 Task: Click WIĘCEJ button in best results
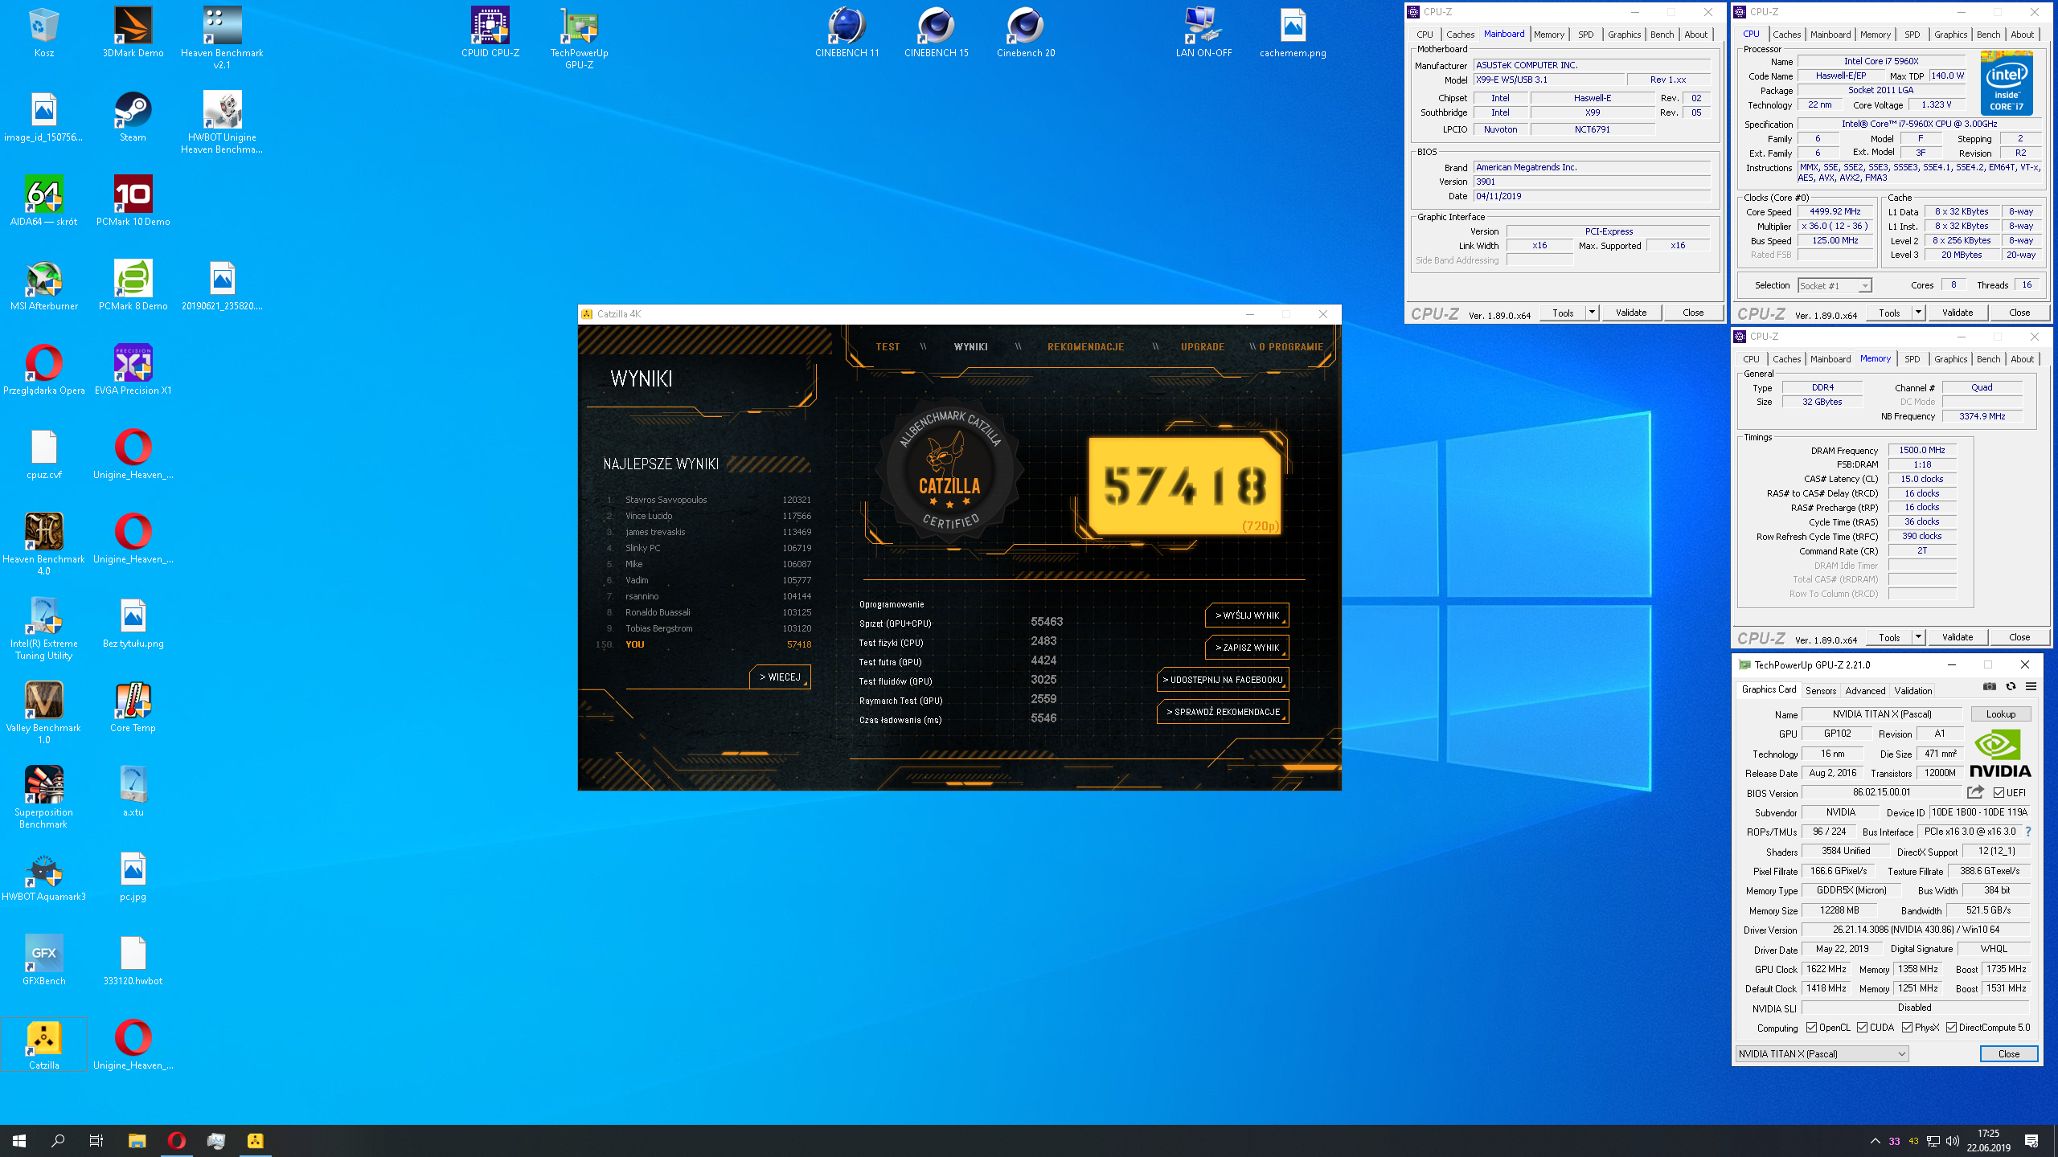point(780,677)
